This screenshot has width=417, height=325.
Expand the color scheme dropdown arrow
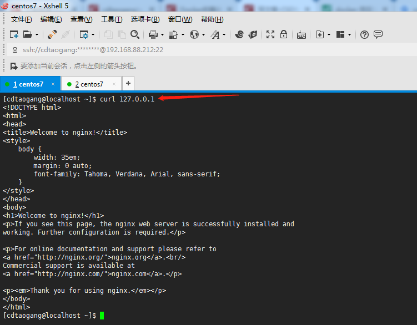[183, 34]
